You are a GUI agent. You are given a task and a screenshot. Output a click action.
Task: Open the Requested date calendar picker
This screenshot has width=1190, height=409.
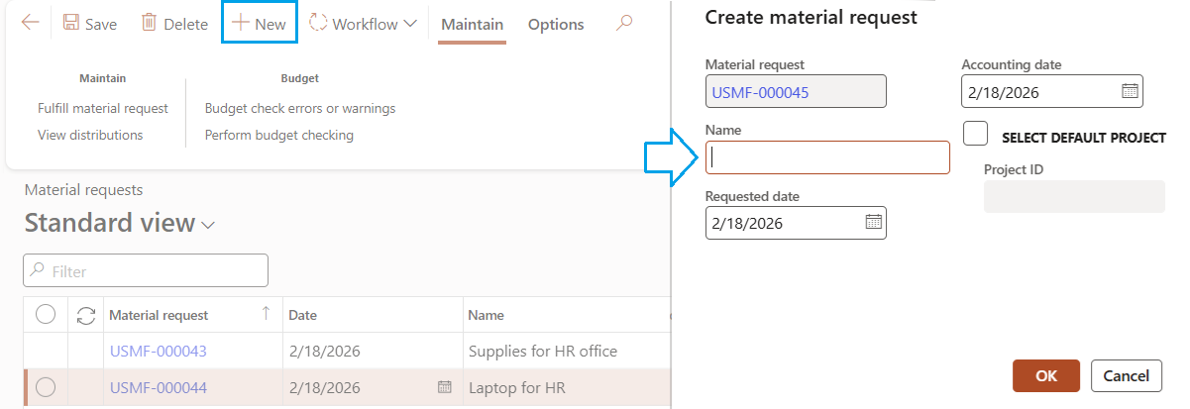tap(873, 223)
